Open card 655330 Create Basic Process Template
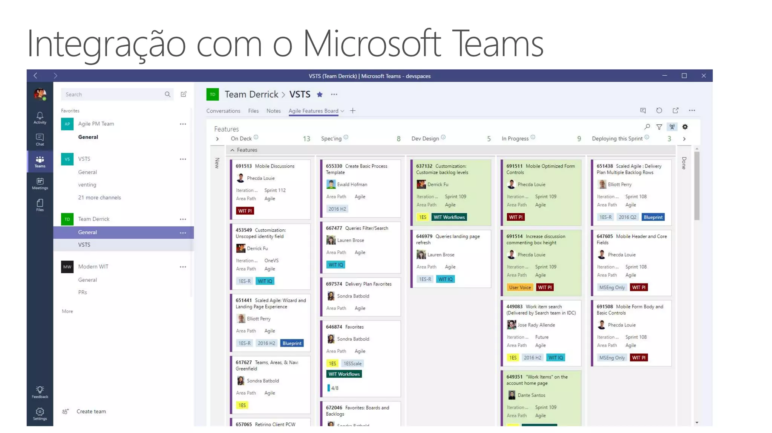 360,188
